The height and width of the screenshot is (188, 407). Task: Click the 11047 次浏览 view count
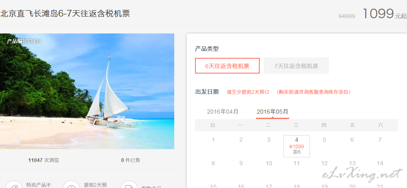[44, 160]
